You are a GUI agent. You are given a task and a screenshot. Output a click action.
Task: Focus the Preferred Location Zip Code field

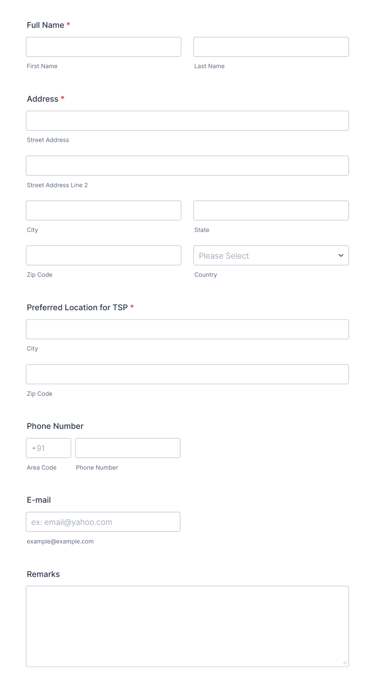pyautogui.click(x=187, y=374)
